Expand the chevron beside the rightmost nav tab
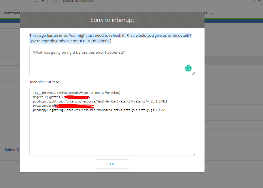263x188 pixels. pyautogui.click(x=213, y=13)
